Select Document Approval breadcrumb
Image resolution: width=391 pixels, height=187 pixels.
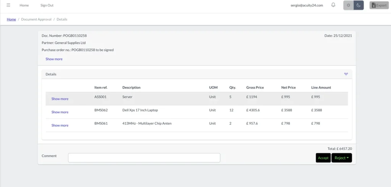point(36,19)
